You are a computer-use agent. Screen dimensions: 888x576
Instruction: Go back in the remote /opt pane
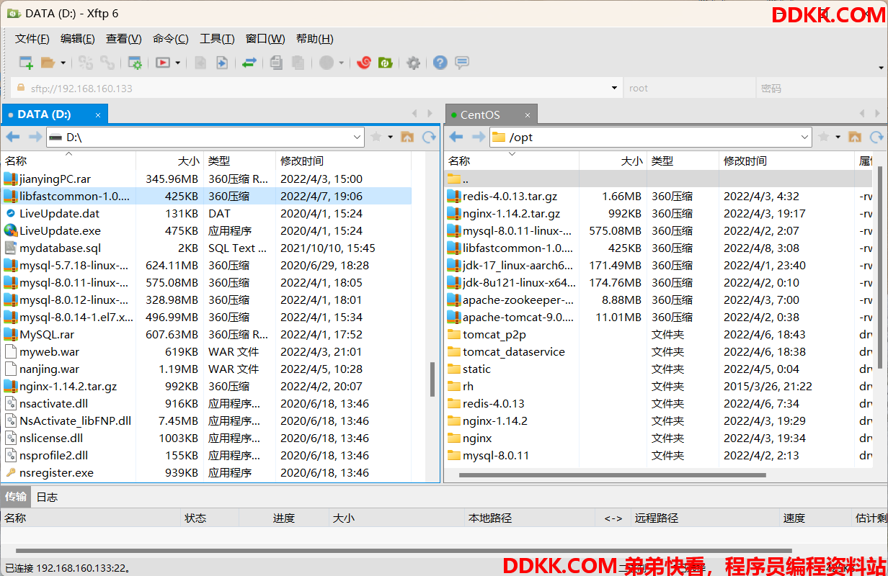[x=456, y=137]
